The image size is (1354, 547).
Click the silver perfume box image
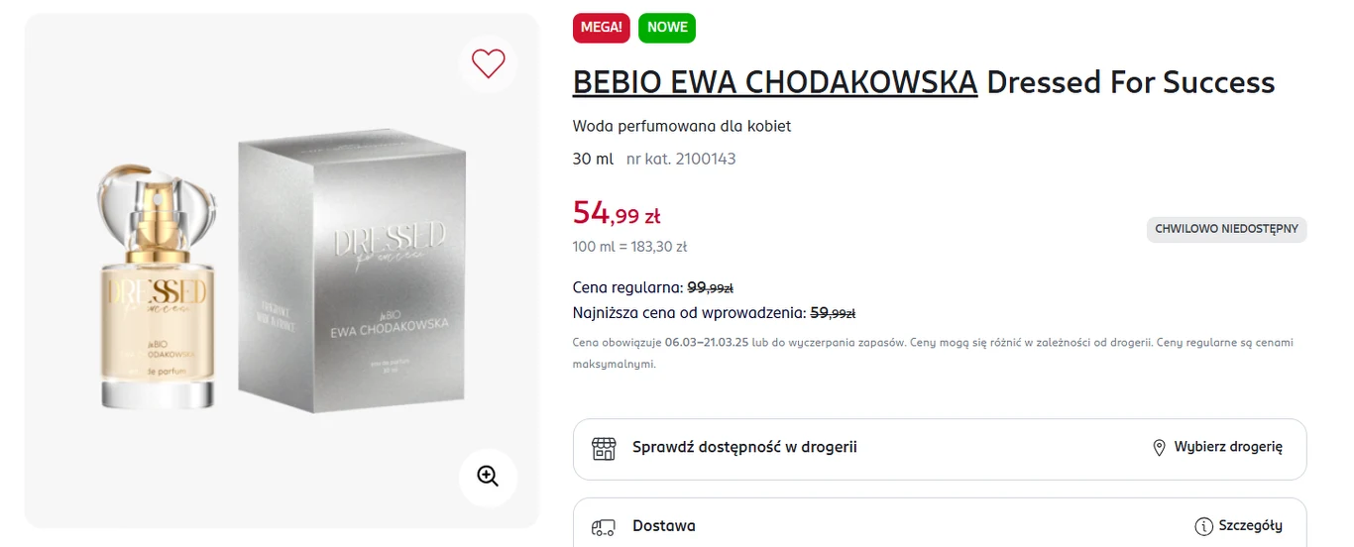click(x=352, y=275)
